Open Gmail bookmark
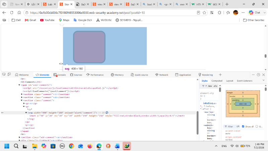This screenshot has height=151, width=268. (x=30, y=20)
